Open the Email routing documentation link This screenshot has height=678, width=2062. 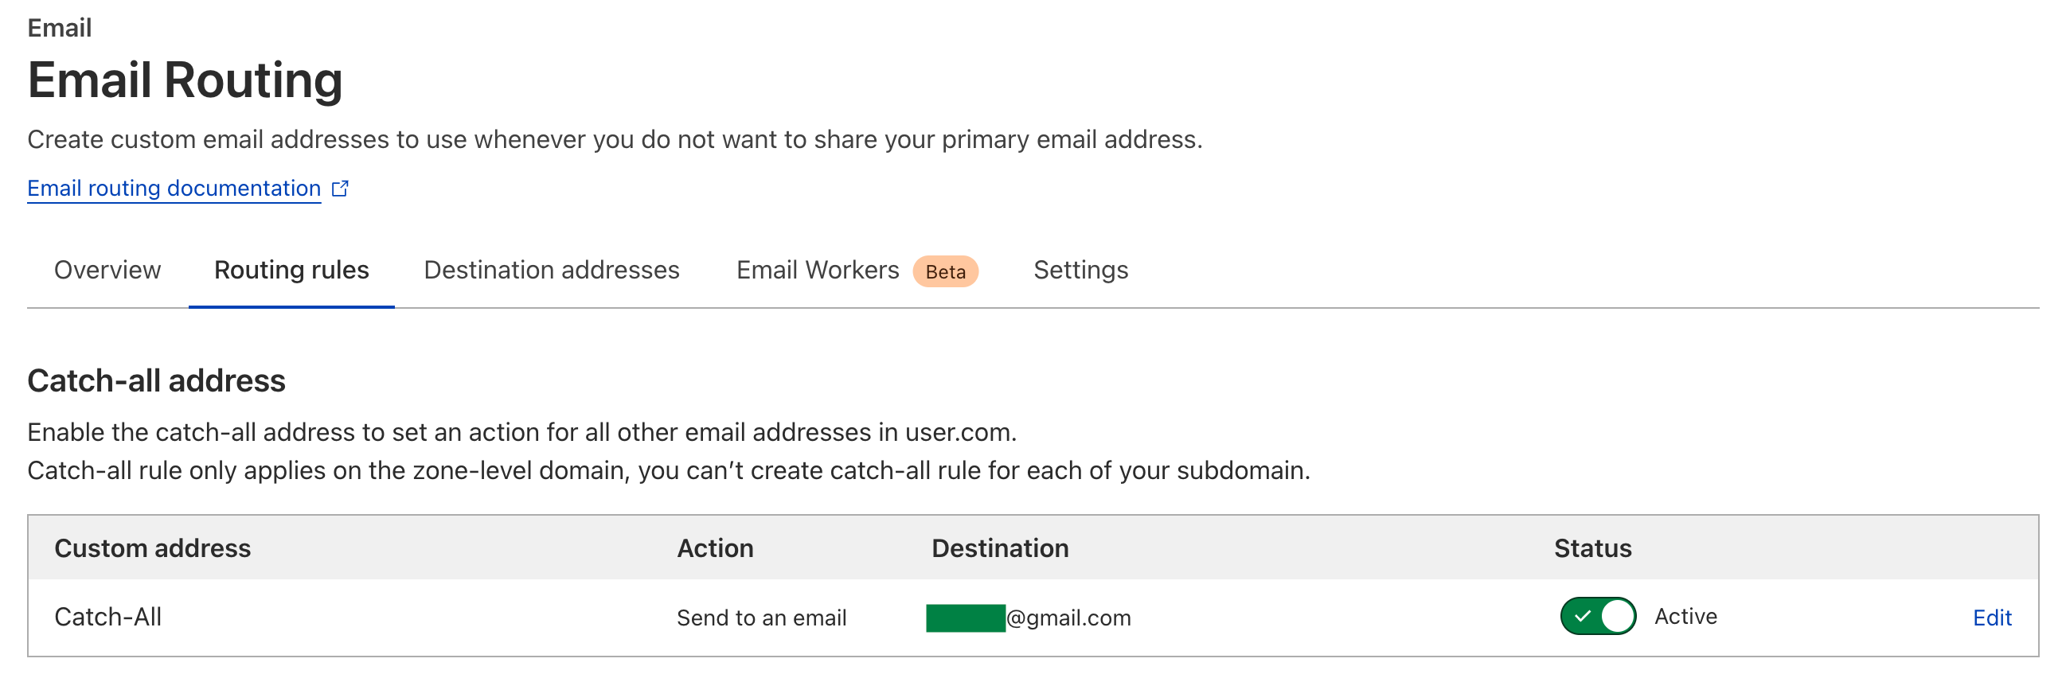(174, 189)
